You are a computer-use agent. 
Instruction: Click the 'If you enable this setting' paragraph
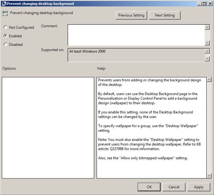145,114
